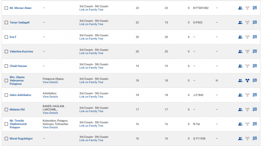Open Valentina Kuzmina's match profile link
This screenshot has width=261, height=146.
point(21,52)
